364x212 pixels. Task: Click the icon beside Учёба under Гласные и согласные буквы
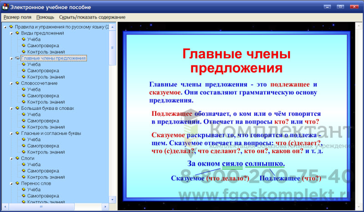[x=24, y=139]
